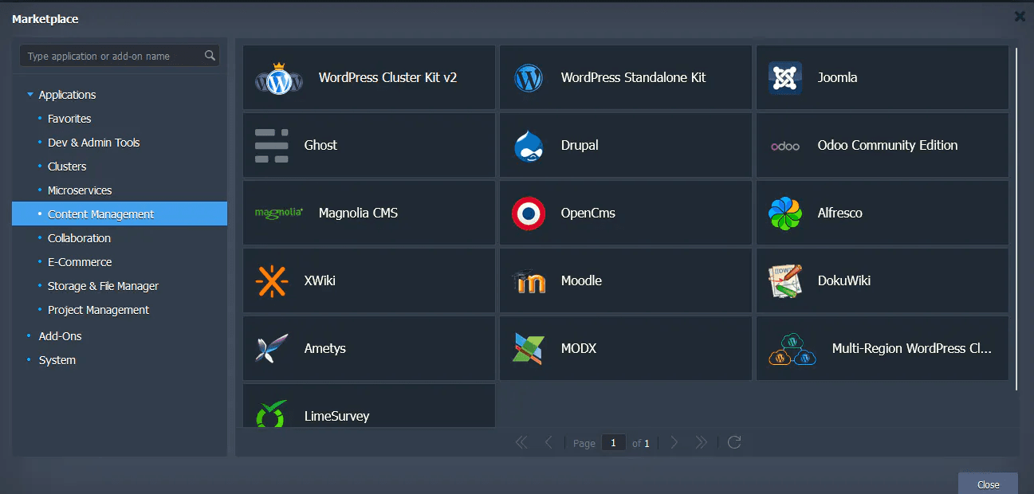1034x494 pixels.
Task: Click the Drupal droplet icon
Action: [528, 145]
